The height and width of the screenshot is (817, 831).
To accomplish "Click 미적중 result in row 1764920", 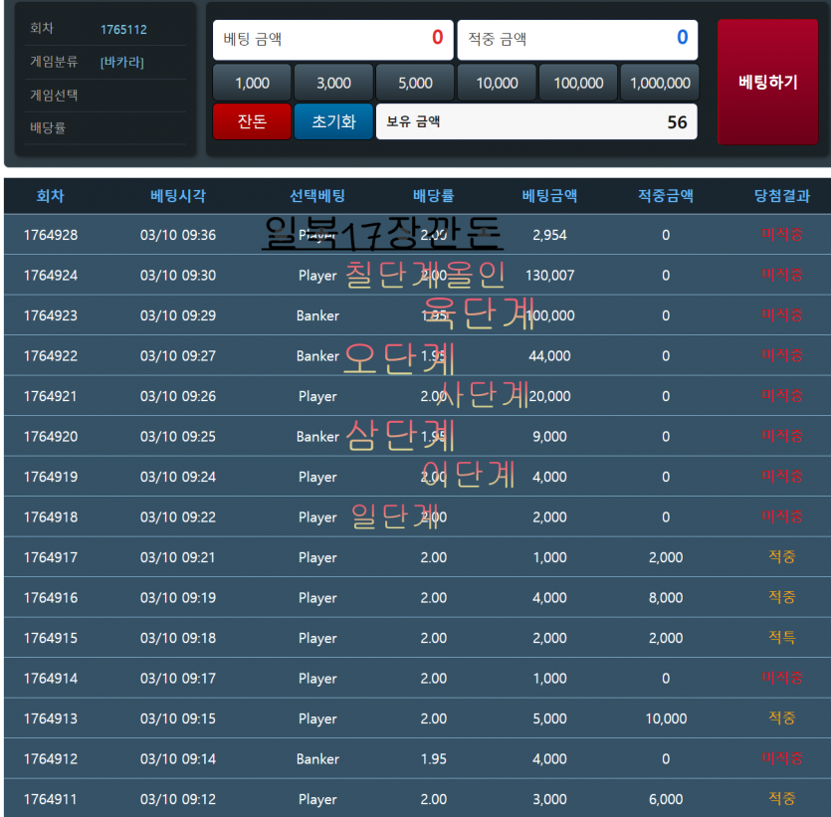I will tap(782, 436).
